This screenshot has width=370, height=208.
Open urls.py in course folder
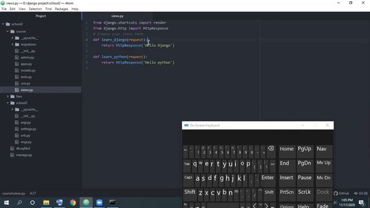click(x=25, y=83)
